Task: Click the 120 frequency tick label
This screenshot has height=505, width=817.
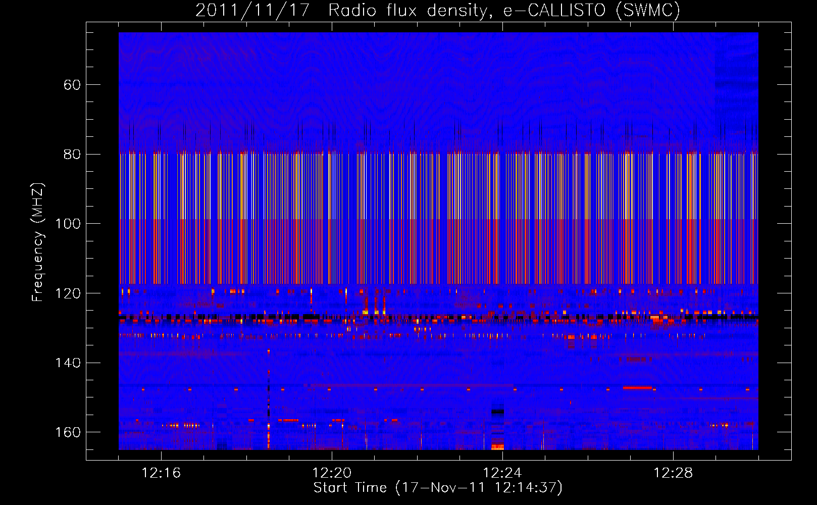Action: [68, 293]
